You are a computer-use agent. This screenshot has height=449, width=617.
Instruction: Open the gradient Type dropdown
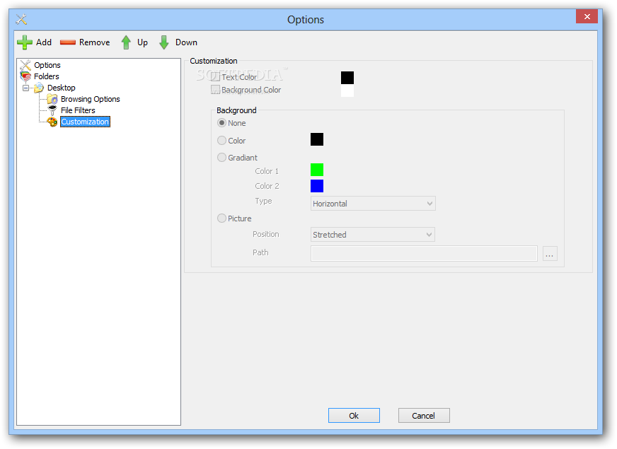point(373,203)
